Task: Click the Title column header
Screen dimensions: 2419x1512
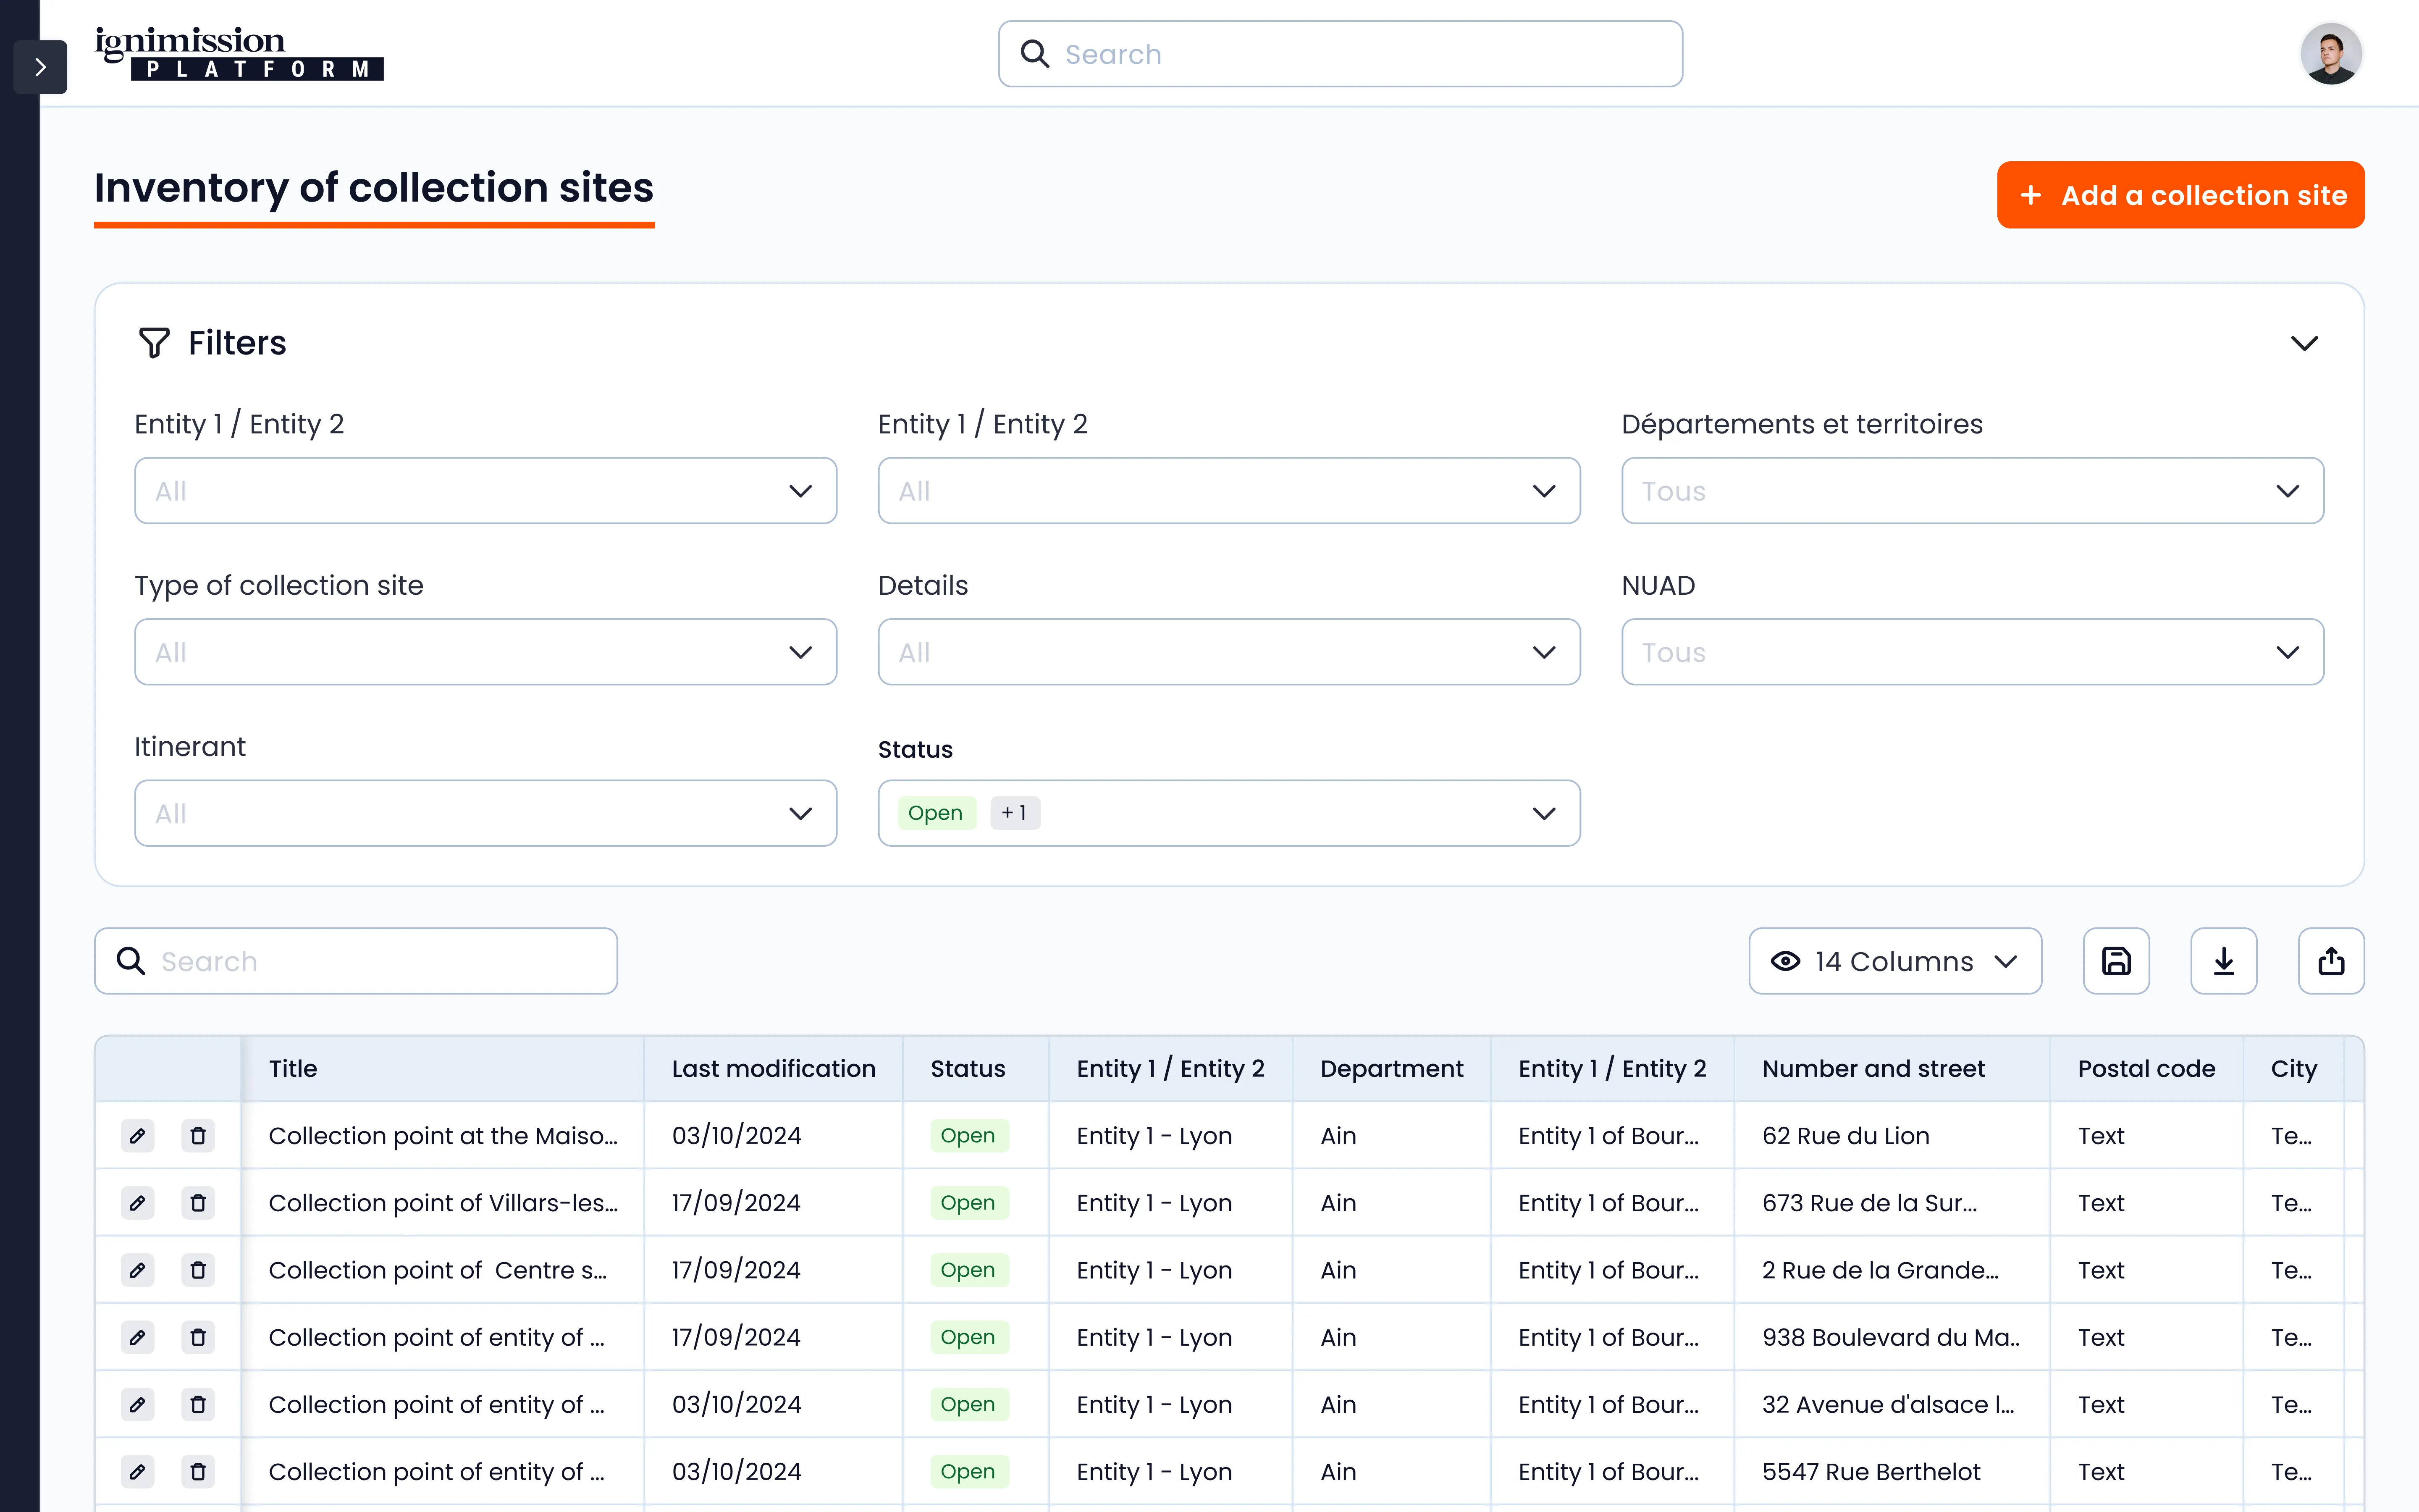Action: point(293,1069)
